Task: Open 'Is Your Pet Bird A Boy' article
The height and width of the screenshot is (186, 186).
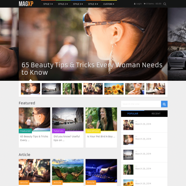Action: (x=101, y=137)
